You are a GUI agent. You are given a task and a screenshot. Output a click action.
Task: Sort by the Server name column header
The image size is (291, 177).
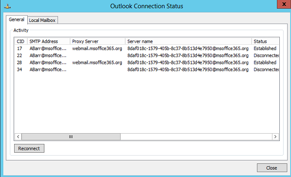188,41
